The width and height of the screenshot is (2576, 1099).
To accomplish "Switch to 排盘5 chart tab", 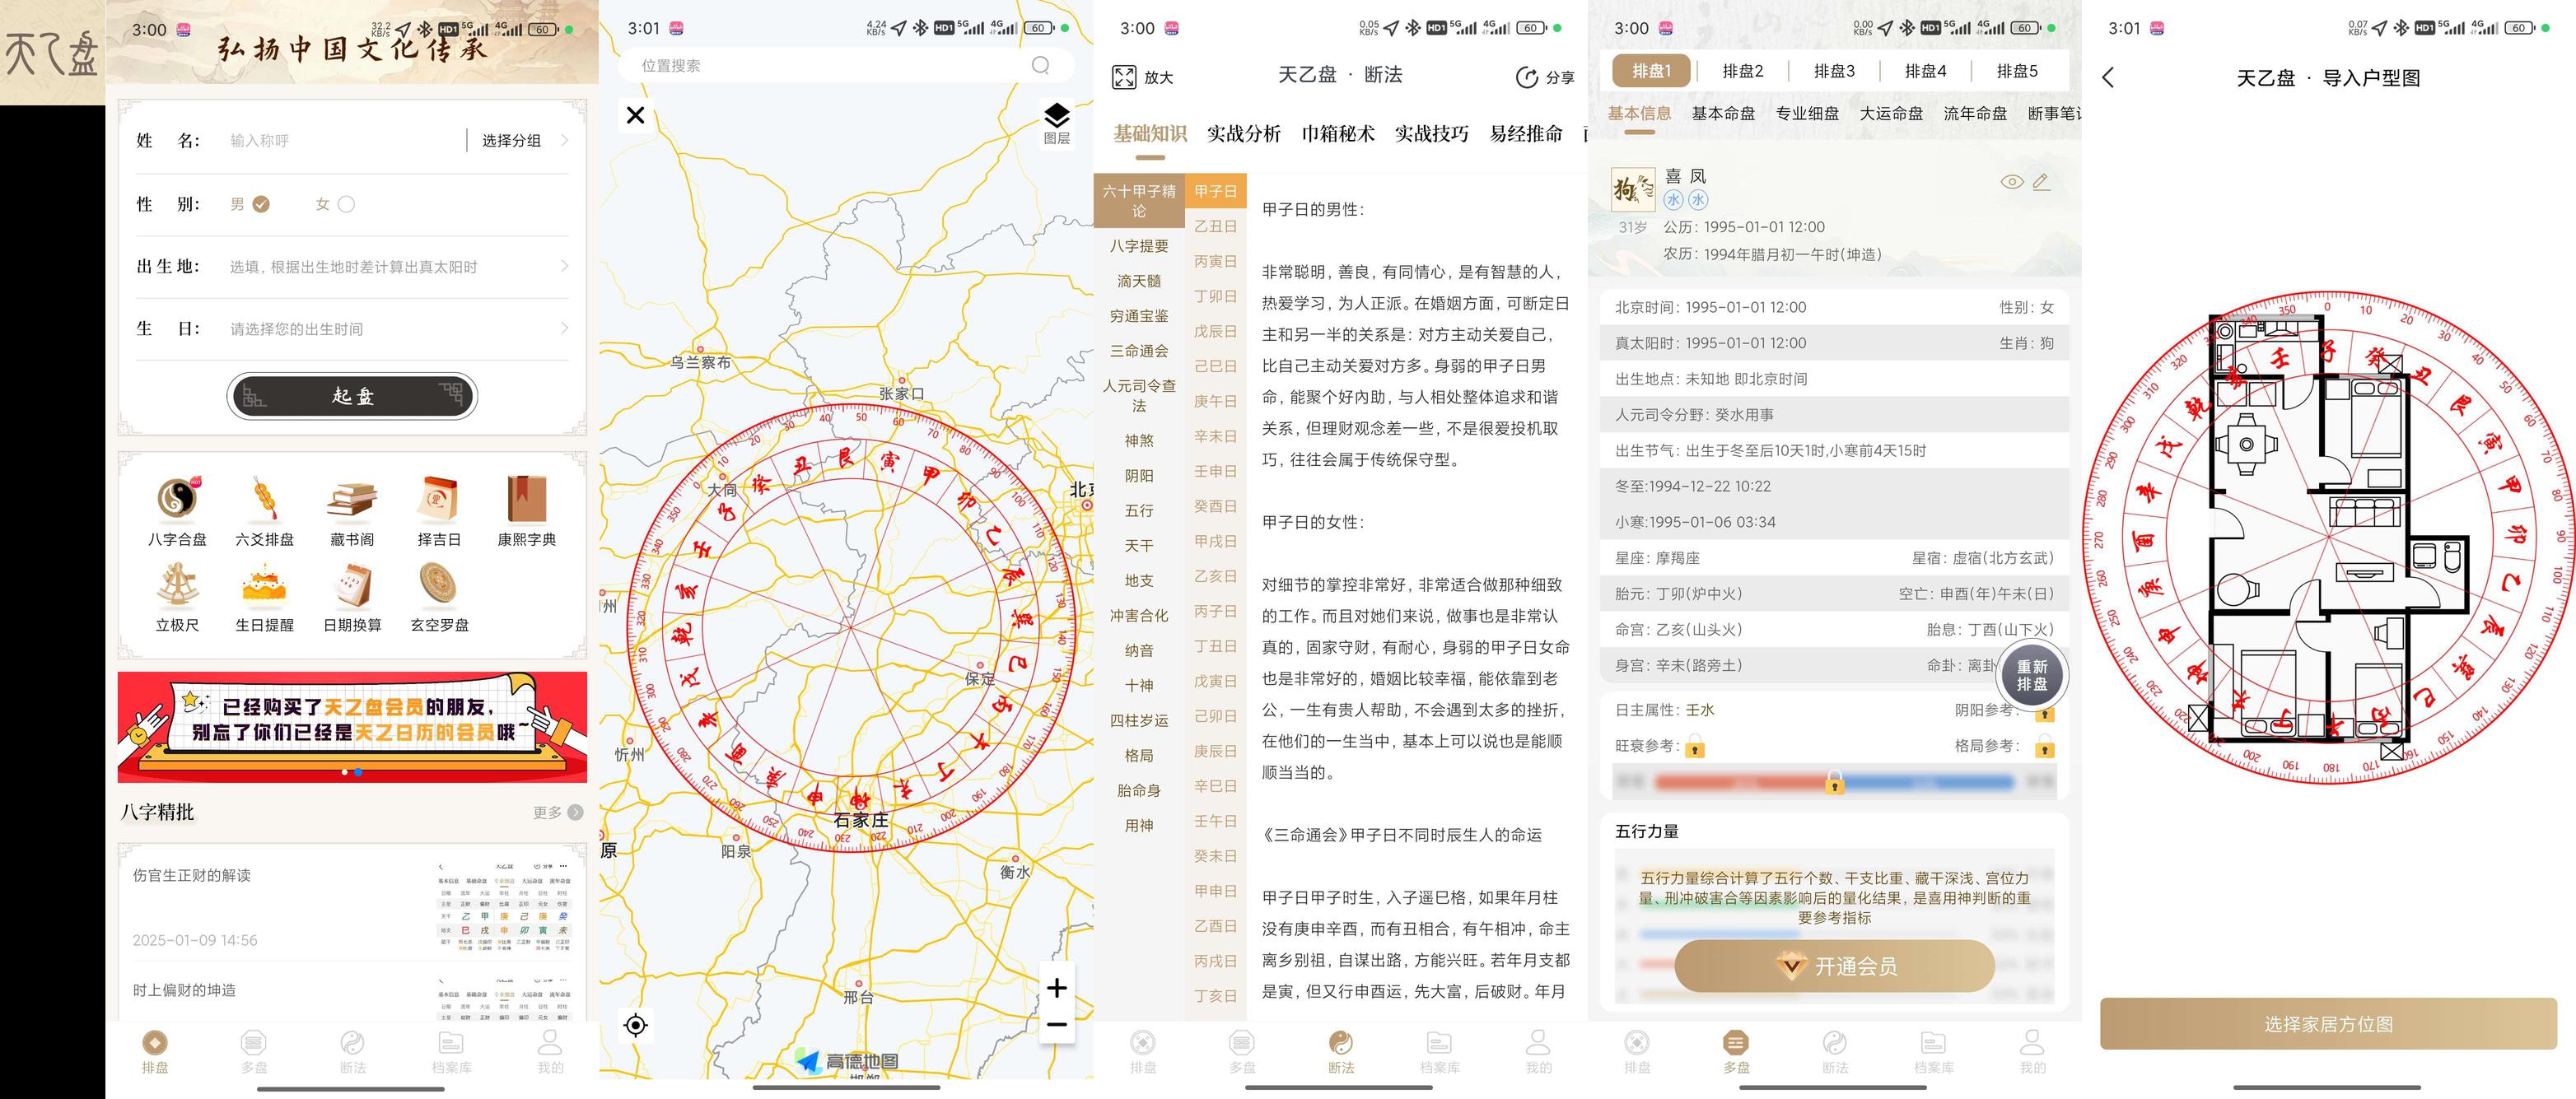I will [2016, 71].
